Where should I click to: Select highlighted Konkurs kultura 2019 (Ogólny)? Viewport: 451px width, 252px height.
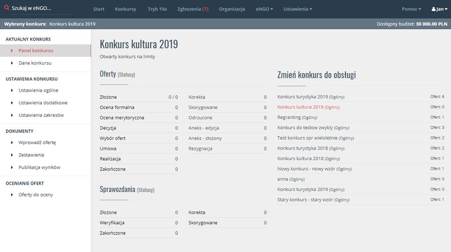(x=361, y=107)
